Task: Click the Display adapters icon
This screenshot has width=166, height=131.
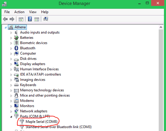Action: tap(16, 64)
